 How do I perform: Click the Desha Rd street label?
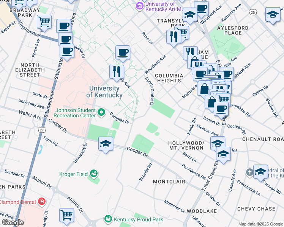point(260,91)
